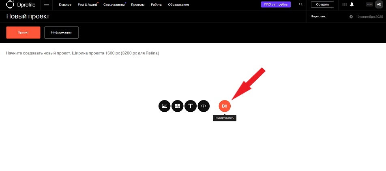Click the clock icon next to date
This screenshot has height=171, width=386.
pyautogui.click(x=351, y=17)
